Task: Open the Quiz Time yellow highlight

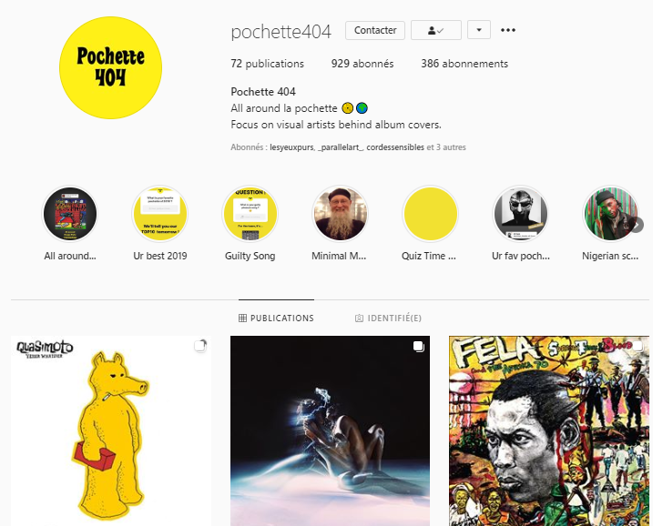Action: click(x=430, y=214)
